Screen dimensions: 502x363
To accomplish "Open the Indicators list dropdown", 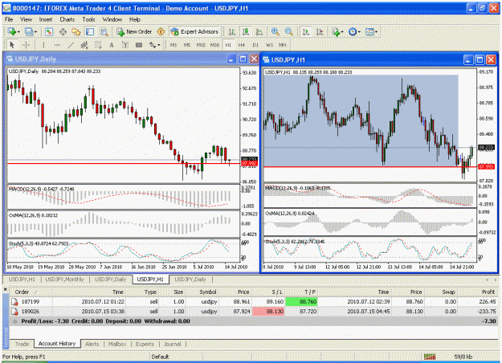I will [x=337, y=31].
